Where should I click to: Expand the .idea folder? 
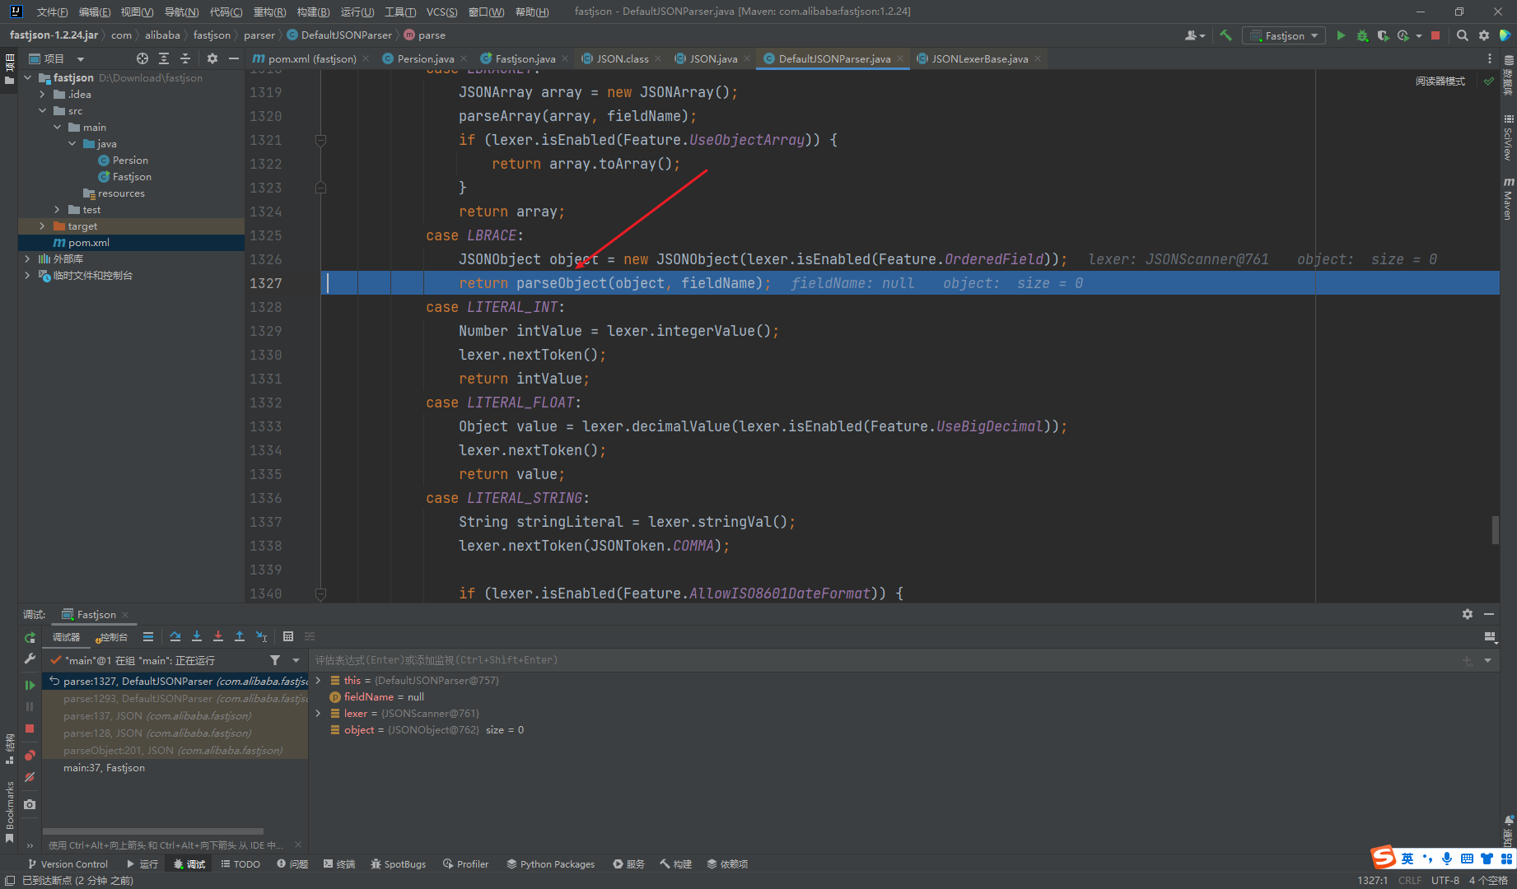coord(42,94)
